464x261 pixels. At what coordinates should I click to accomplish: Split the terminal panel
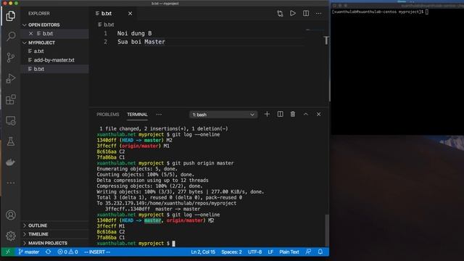(x=280, y=115)
